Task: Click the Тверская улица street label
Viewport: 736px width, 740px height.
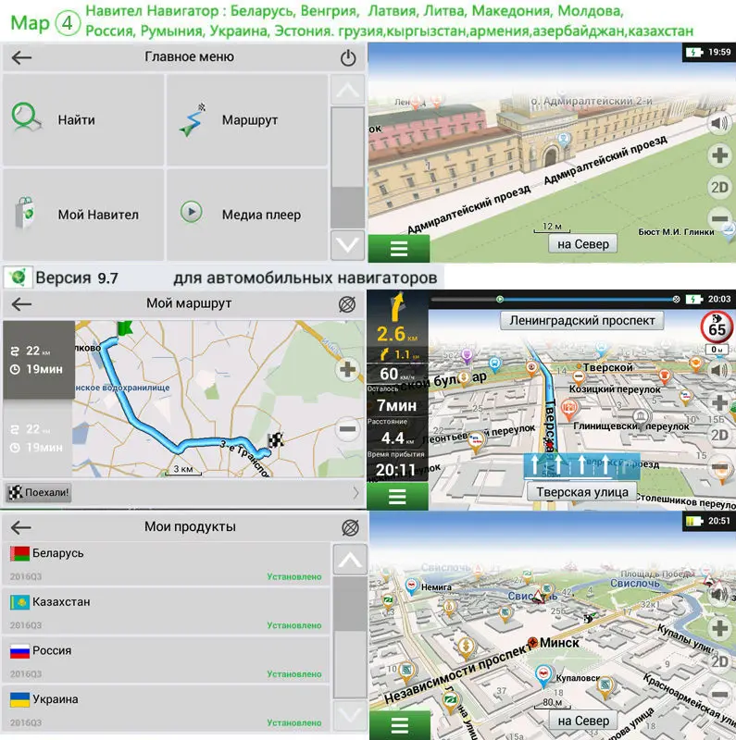Action: (582, 492)
